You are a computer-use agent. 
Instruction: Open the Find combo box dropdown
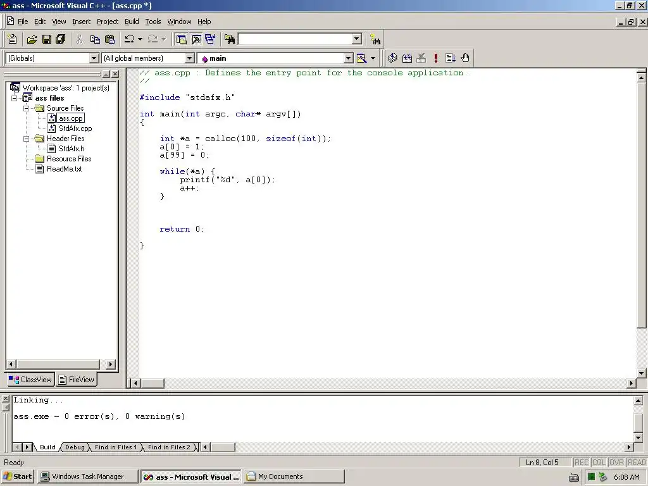pyautogui.click(x=358, y=39)
